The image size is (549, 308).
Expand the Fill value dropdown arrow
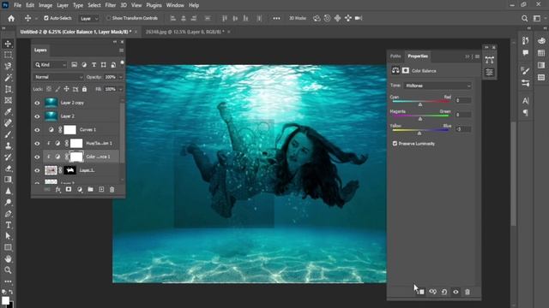click(x=121, y=89)
